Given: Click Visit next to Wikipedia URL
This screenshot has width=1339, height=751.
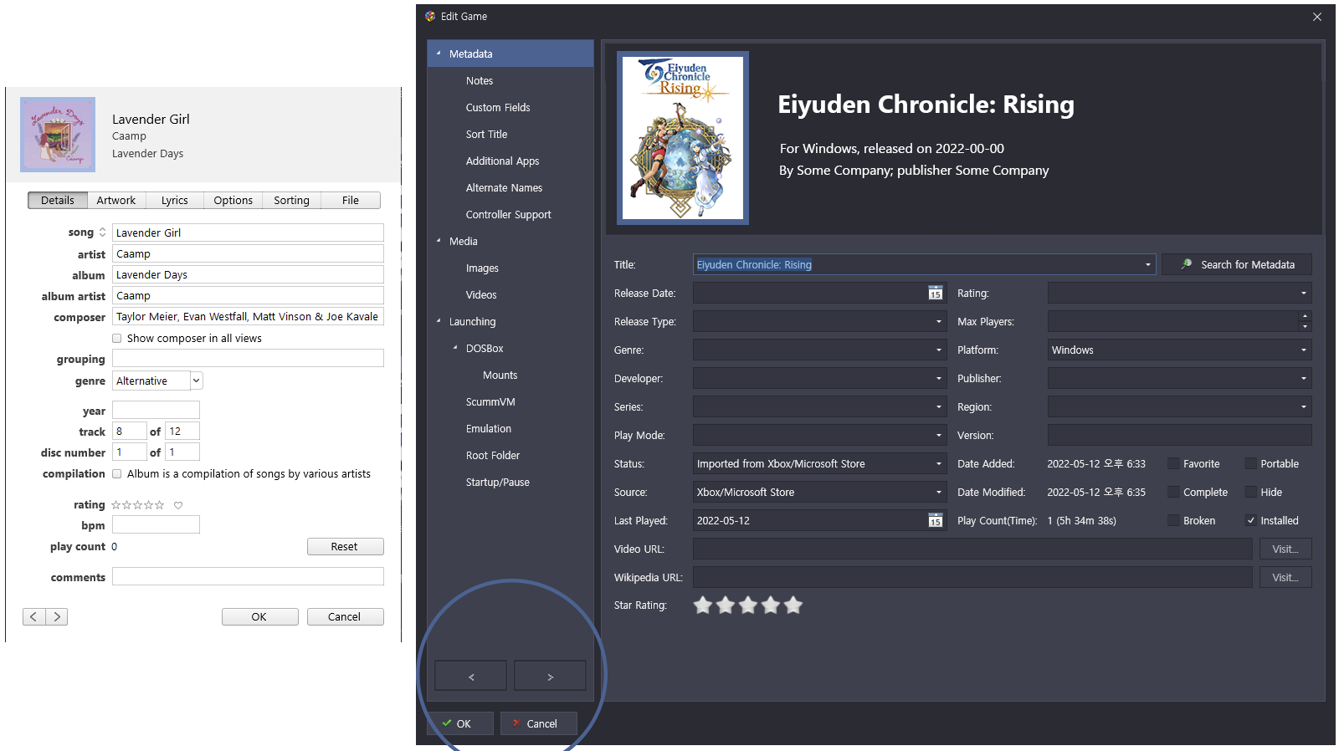Looking at the screenshot, I should pyautogui.click(x=1285, y=578).
